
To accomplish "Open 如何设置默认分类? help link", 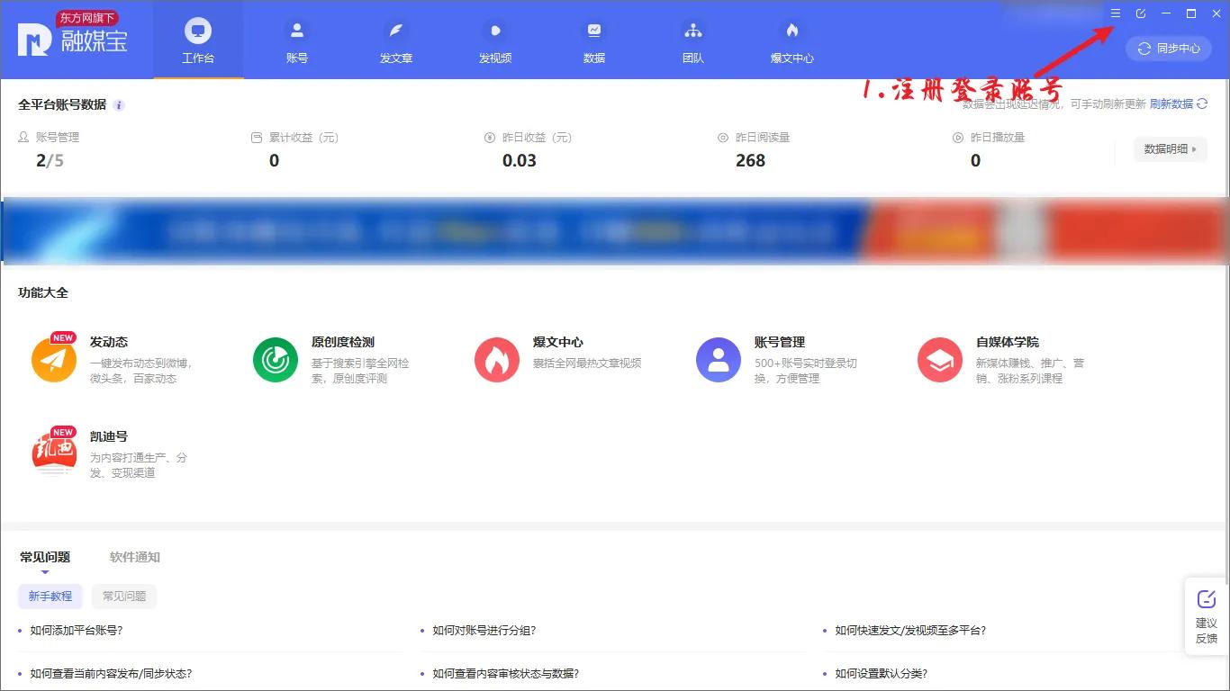I will [882, 673].
